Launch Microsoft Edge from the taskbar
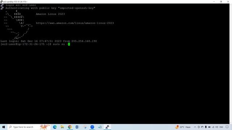Image resolution: width=232 pixels, height=130 pixels. pos(55,127)
